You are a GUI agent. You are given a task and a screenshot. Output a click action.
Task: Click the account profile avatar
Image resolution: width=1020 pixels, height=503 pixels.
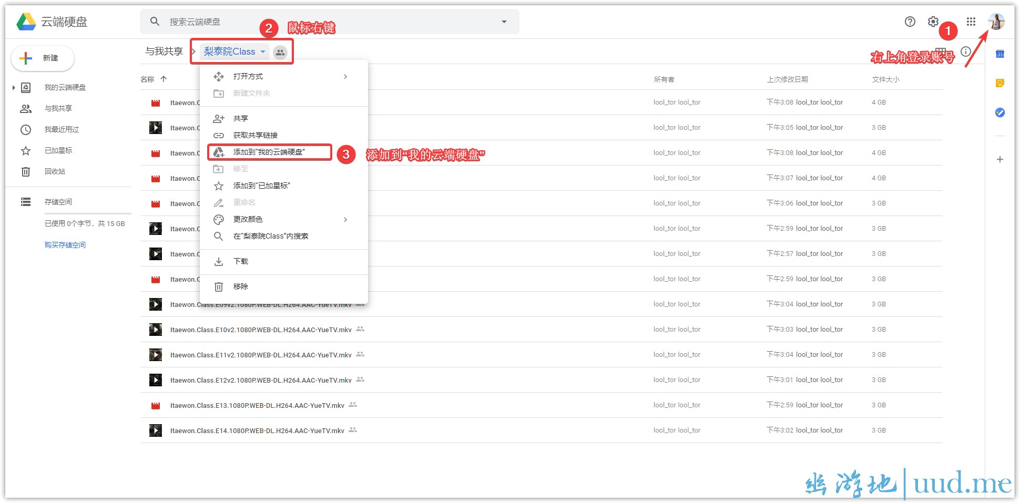point(996,22)
